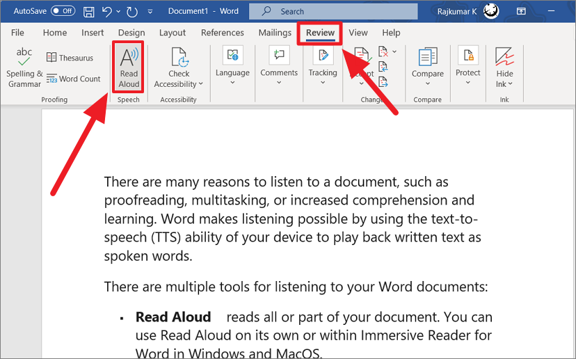Image resolution: width=576 pixels, height=359 pixels.
Task: Toggle the AutoSave switch
Action: click(63, 11)
